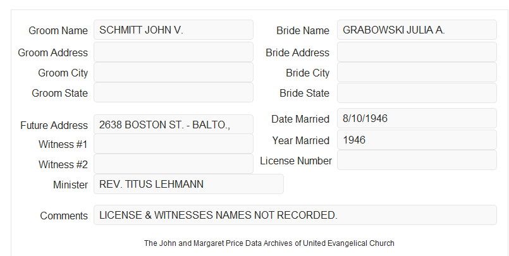This screenshot has height=256, width=509.
Task: Click the Date Married field
Action: (x=417, y=118)
